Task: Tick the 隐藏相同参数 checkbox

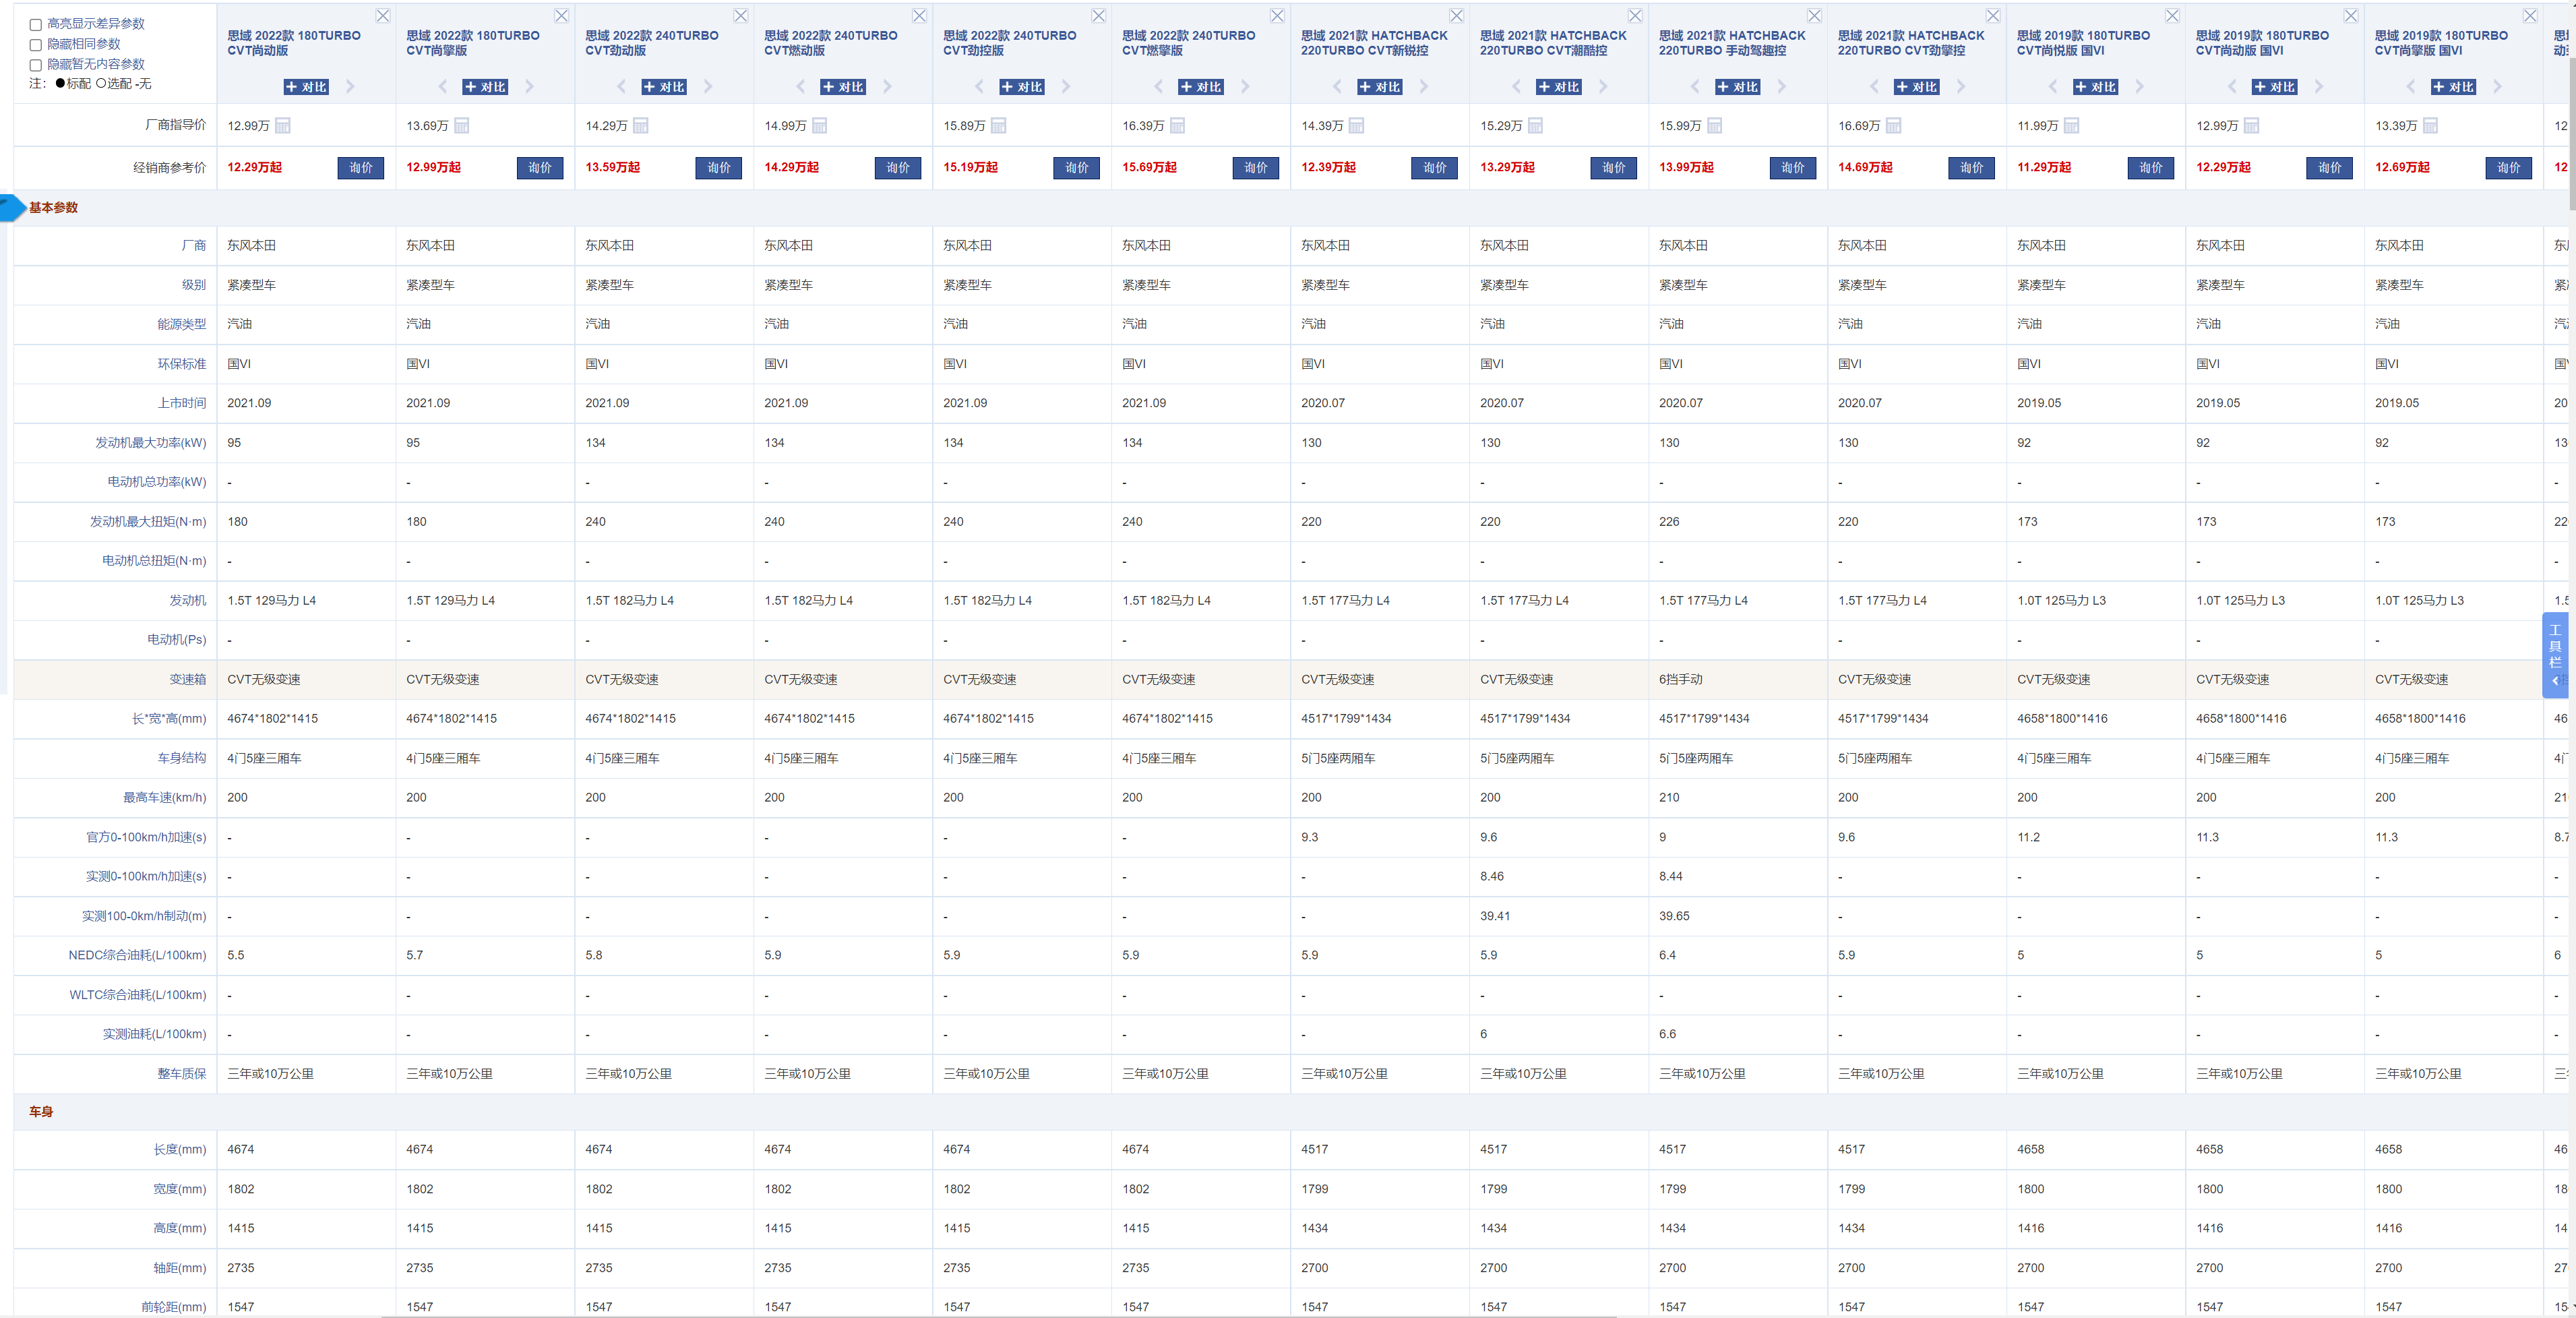Action: tap(36, 45)
